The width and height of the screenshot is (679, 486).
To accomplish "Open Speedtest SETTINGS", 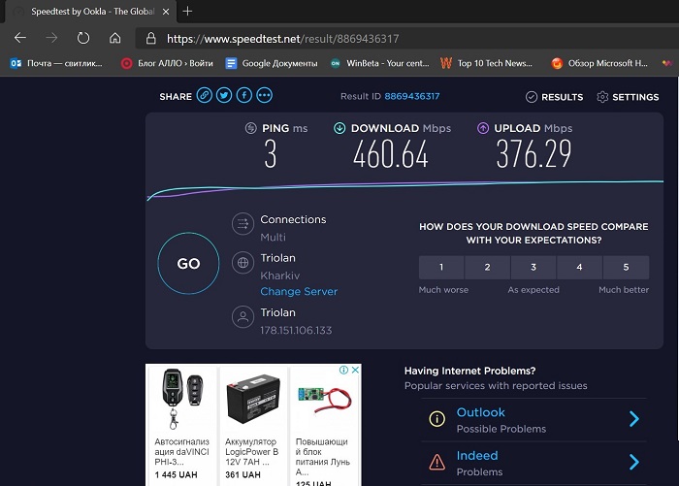I will coord(628,97).
